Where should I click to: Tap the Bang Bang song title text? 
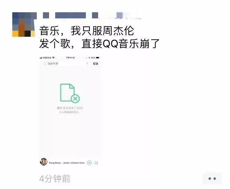click(67, 163)
